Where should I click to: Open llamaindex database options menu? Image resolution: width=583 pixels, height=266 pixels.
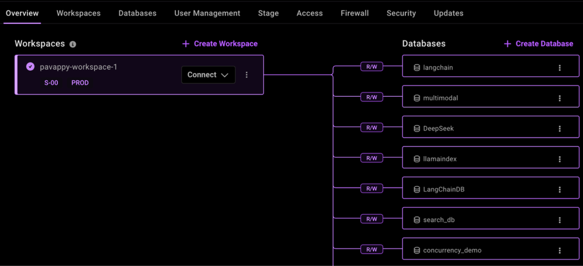(560, 159)
